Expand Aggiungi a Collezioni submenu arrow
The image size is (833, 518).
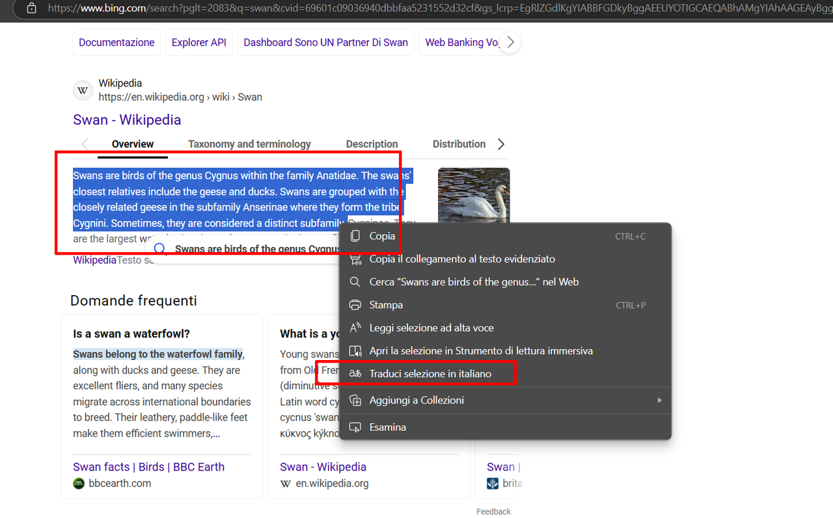[659, 400]
